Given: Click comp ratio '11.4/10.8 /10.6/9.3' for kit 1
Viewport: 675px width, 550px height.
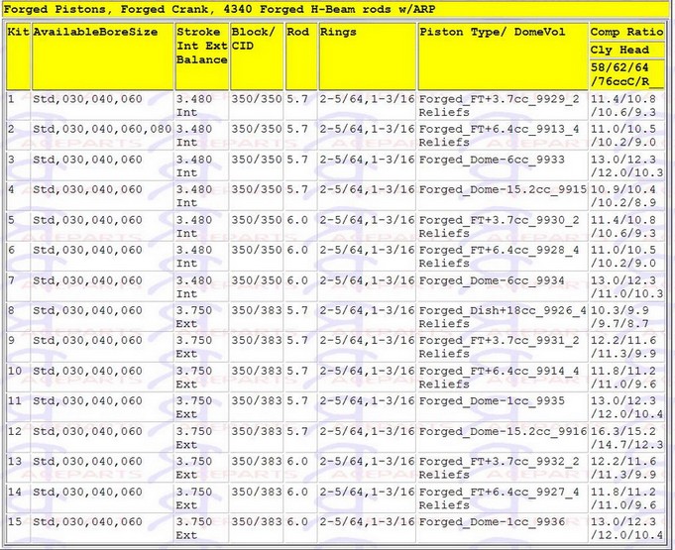Looking at the screenshot, I should coord(626,105).
